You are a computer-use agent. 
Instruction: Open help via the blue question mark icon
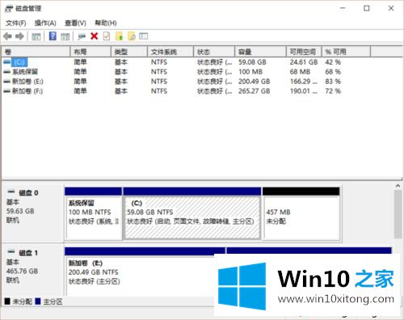(53, 36)
